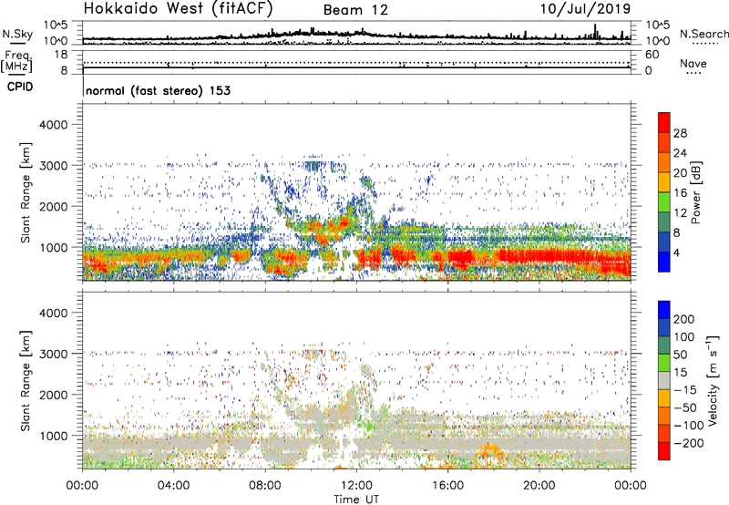Pick the light green 12–16 dB Power segment

coord(664,202)
